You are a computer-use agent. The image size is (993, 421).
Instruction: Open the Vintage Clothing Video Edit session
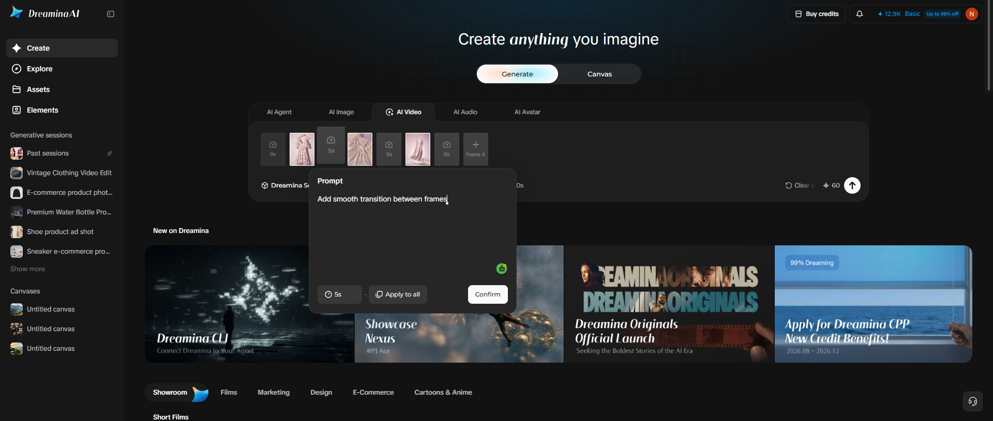point(62,173)
